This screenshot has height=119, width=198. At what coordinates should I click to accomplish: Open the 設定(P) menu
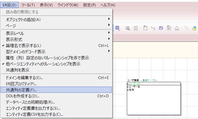(x=90, y=5)
